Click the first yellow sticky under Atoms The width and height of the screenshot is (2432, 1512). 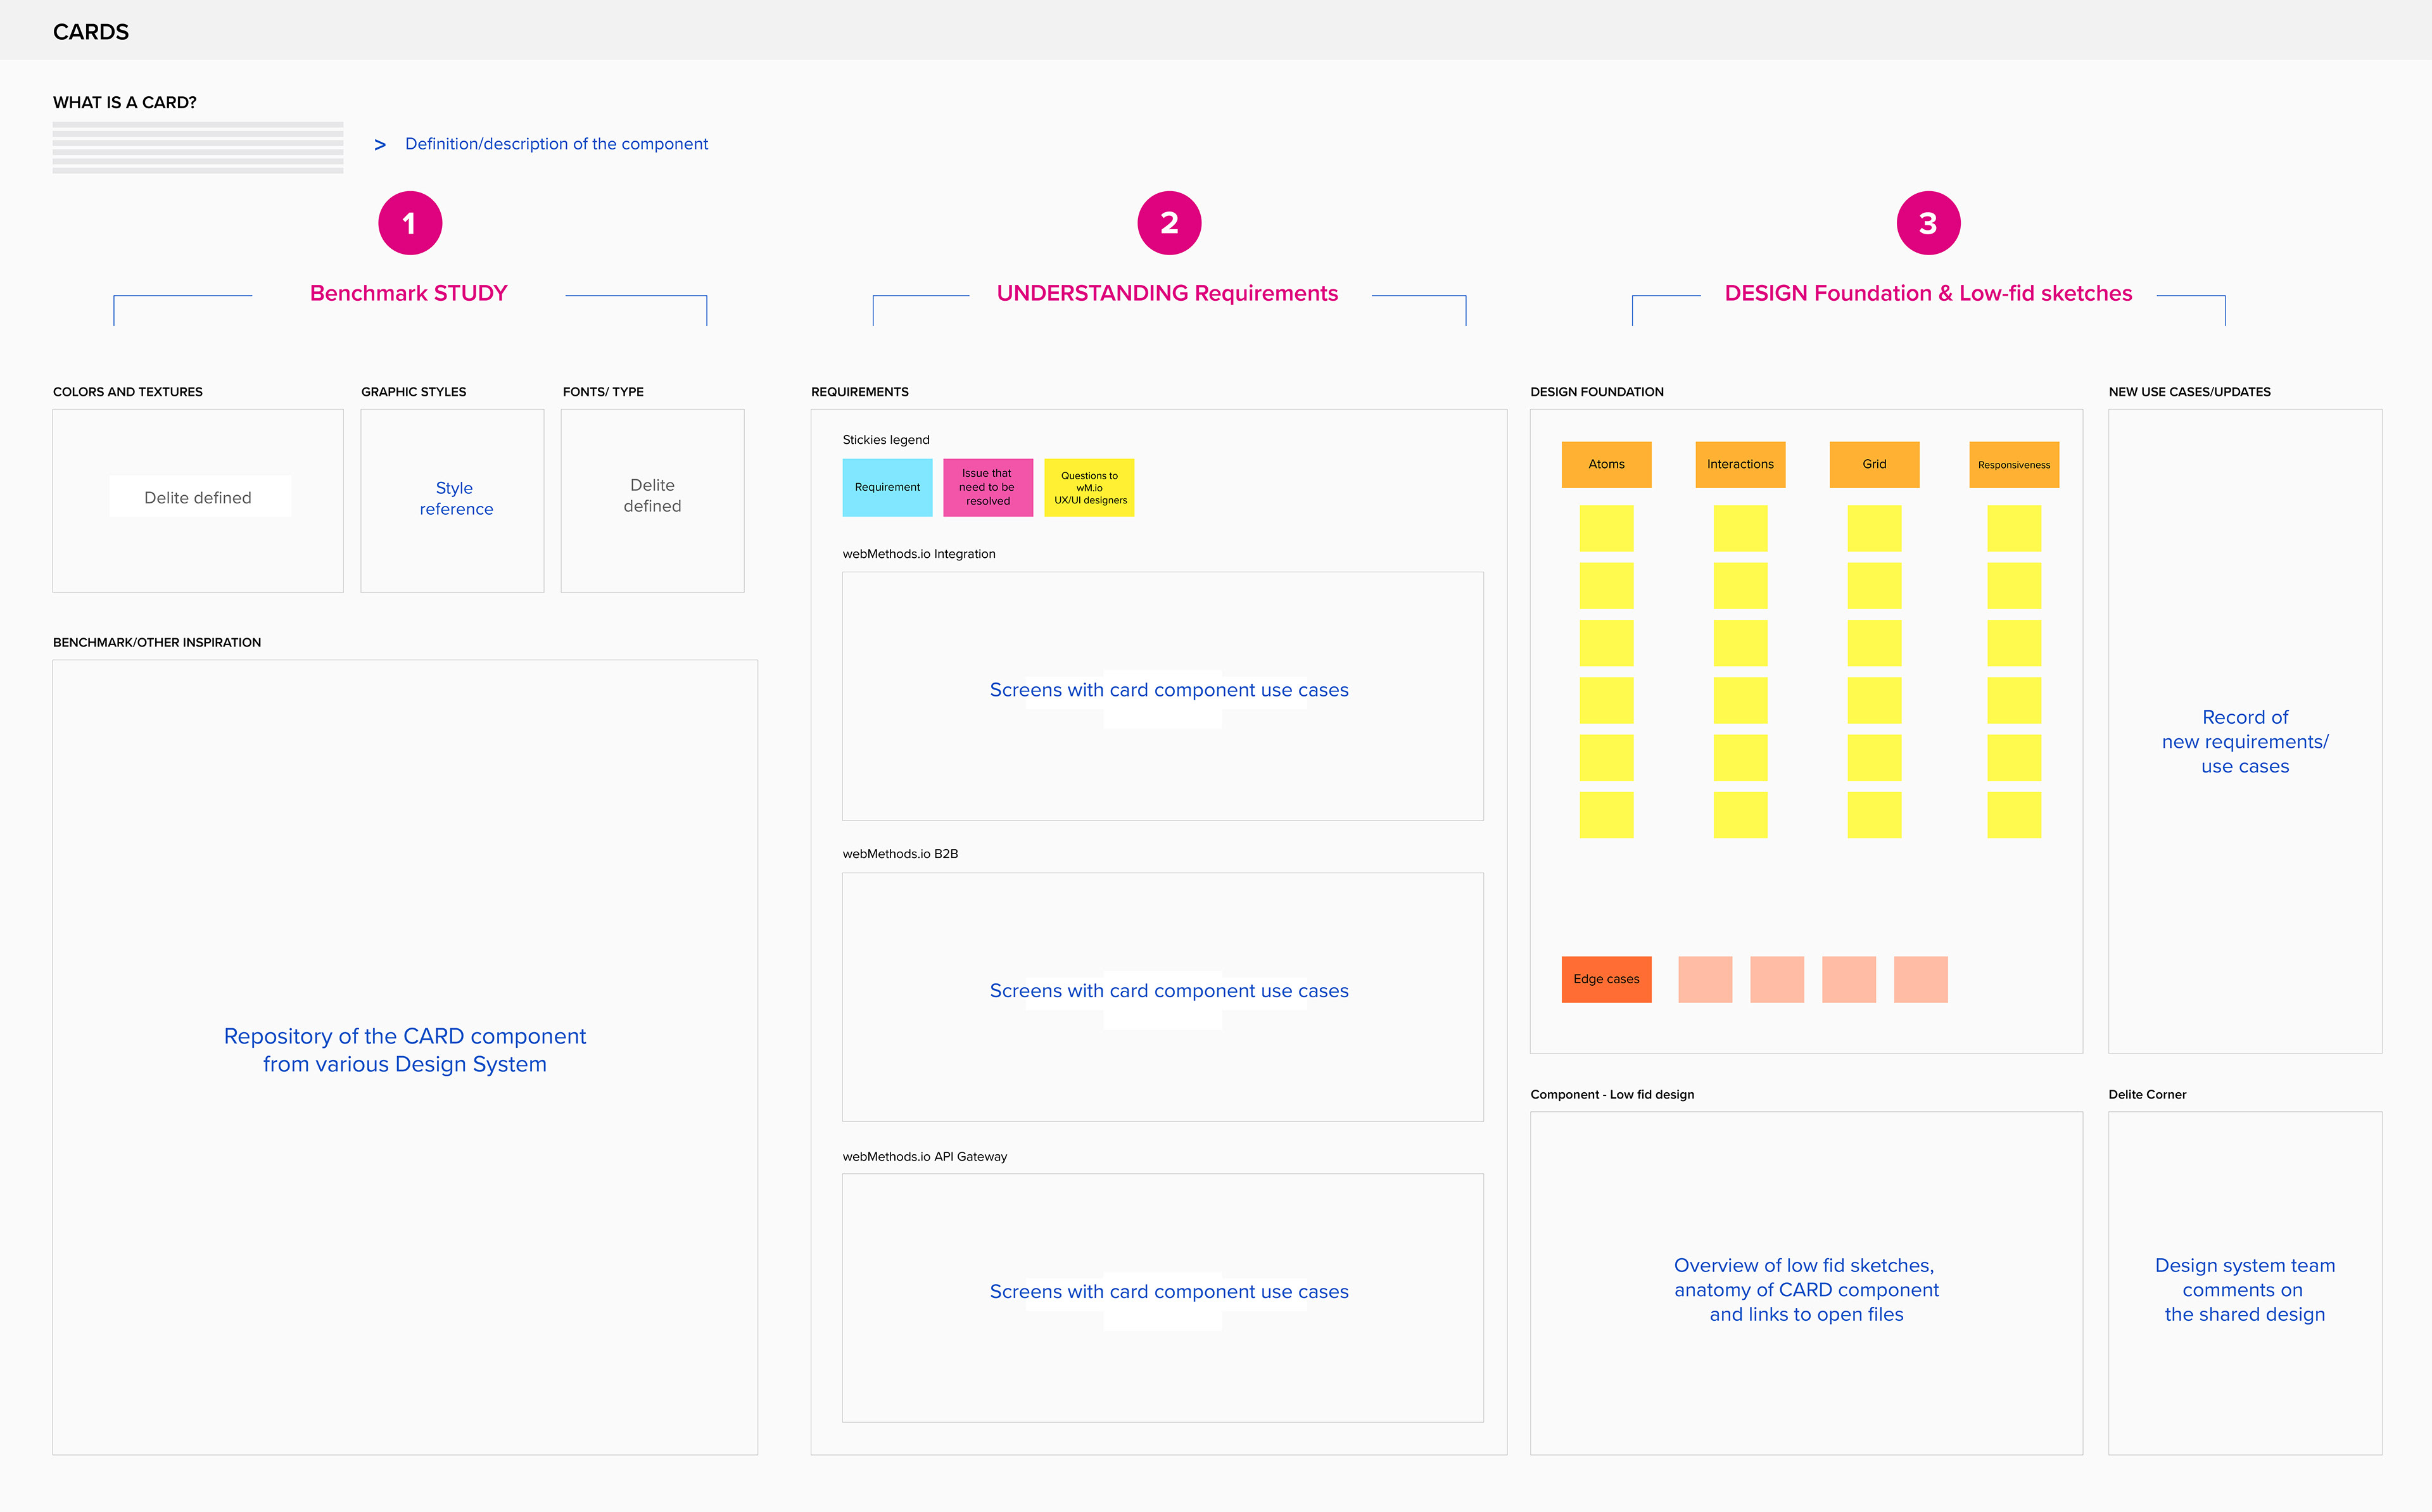tap(1606, 528)
